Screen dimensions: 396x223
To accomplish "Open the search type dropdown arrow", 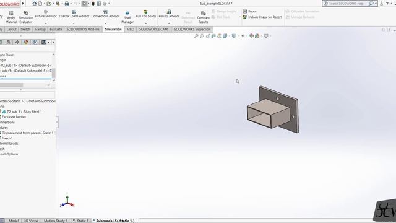I will click(376, 4).
